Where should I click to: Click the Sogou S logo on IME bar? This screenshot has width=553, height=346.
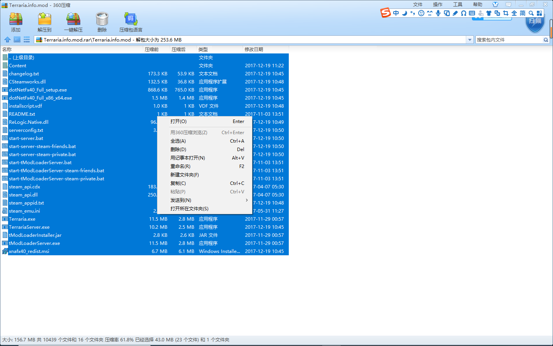386,13
